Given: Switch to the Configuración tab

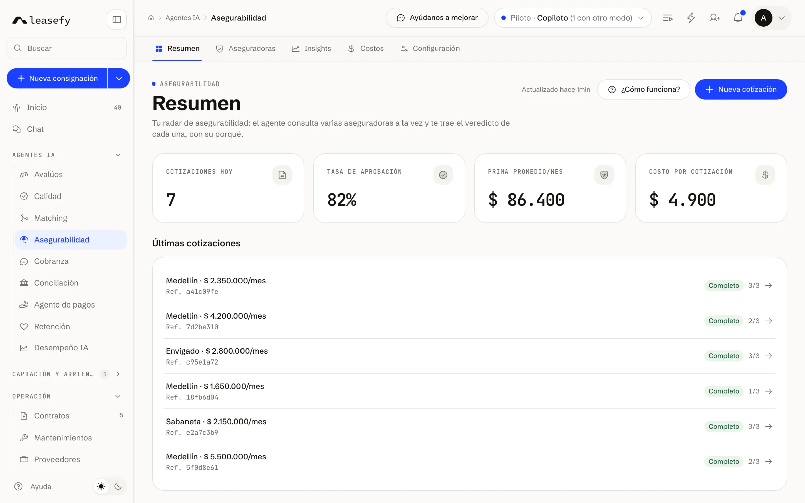Looking at the screenshot, I should [430, 49].
